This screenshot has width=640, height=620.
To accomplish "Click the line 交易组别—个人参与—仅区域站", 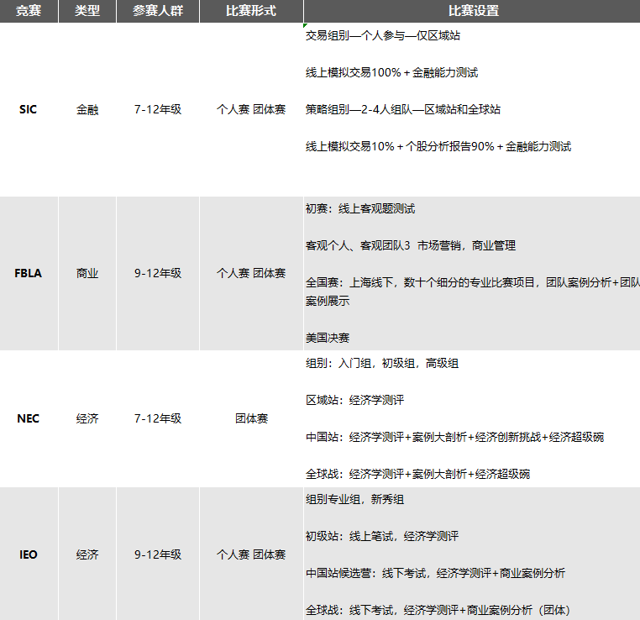I will tap(383, 35).
